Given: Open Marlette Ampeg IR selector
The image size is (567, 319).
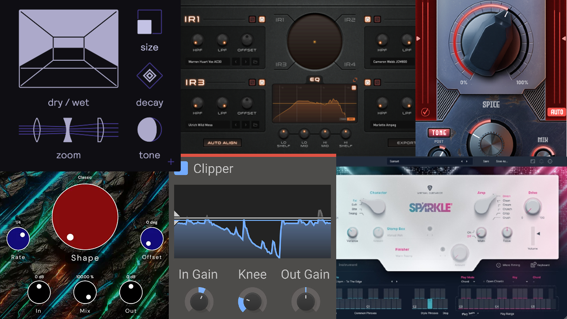Looking at the screenshot, I should coord(392,125).
